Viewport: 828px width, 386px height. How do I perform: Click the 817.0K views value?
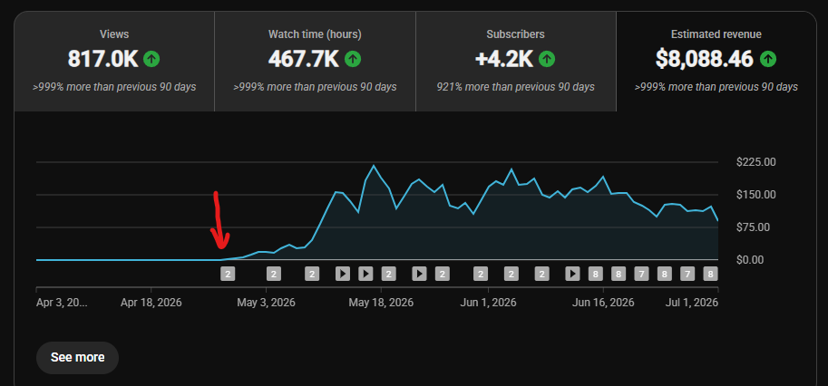(103, 59)
